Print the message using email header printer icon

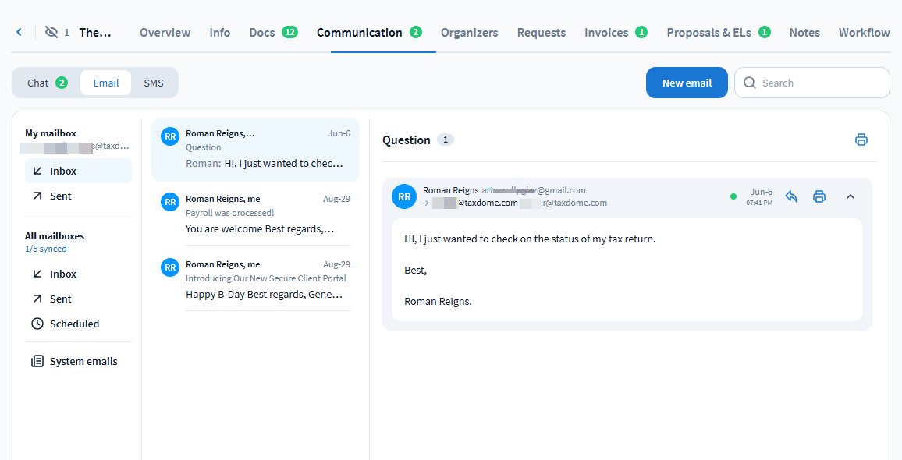click(x=819, y=196)
